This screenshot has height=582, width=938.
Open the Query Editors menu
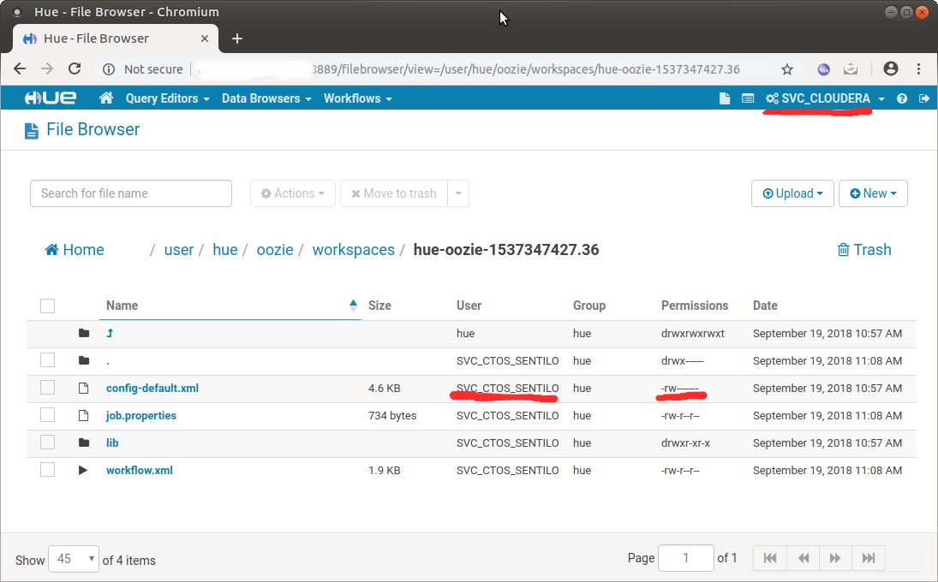pos(166,98)
